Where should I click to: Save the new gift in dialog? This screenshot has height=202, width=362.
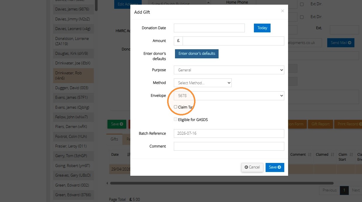coord(275,167)
